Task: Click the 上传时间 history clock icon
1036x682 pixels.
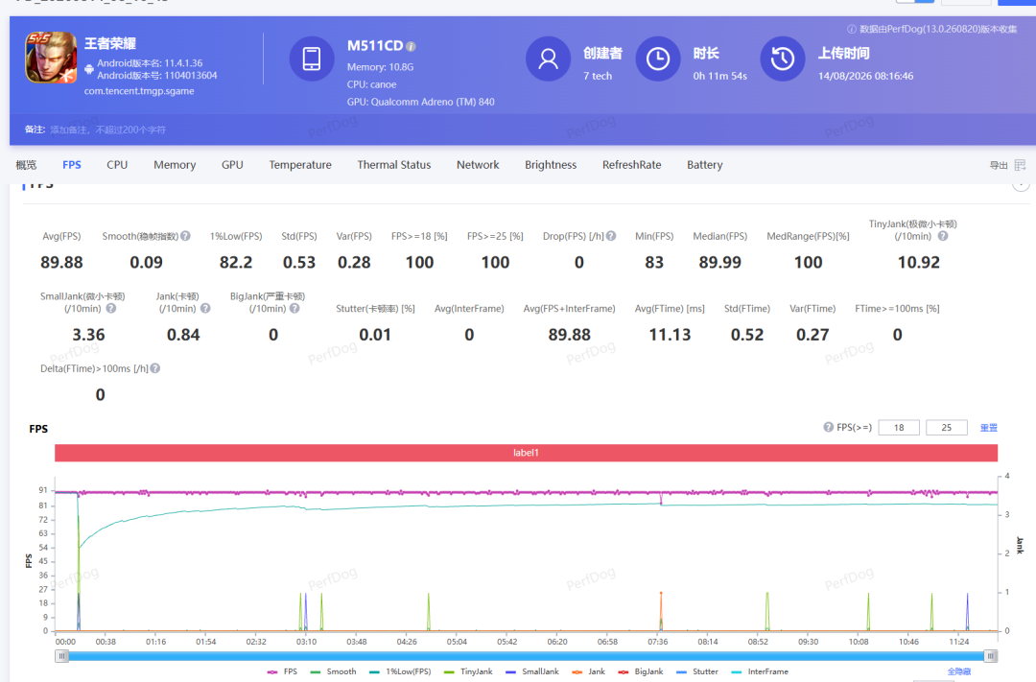Action: point(783,59)
